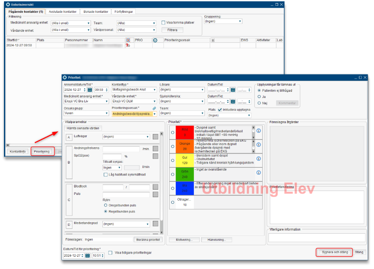Toggle Inkludera upptagna checkbox
Viewport: 374px width, 269px height.
tap(220, 109)
